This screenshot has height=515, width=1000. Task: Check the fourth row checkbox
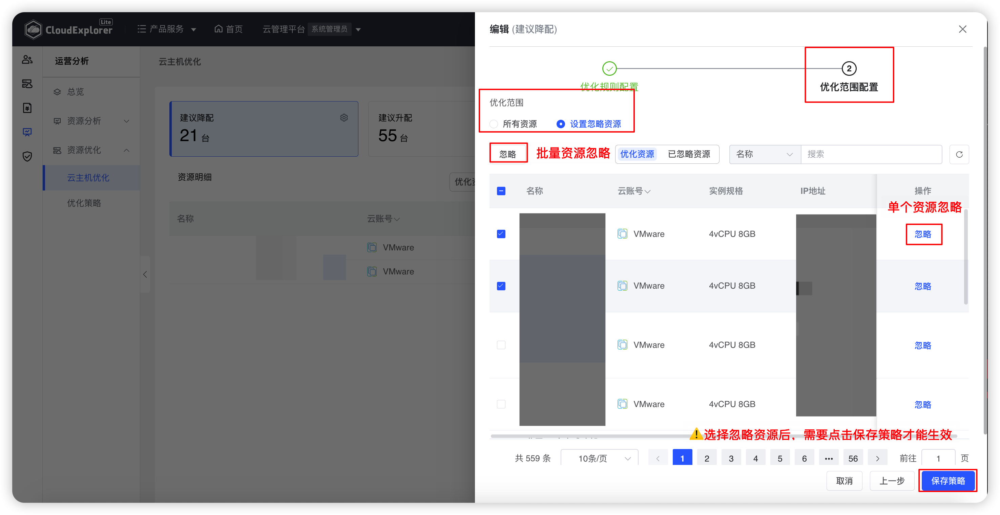(x=501, y=404)
